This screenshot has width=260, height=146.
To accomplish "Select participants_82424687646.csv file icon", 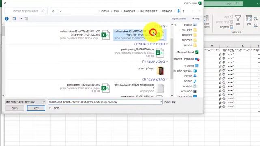I will pos(160,53).
